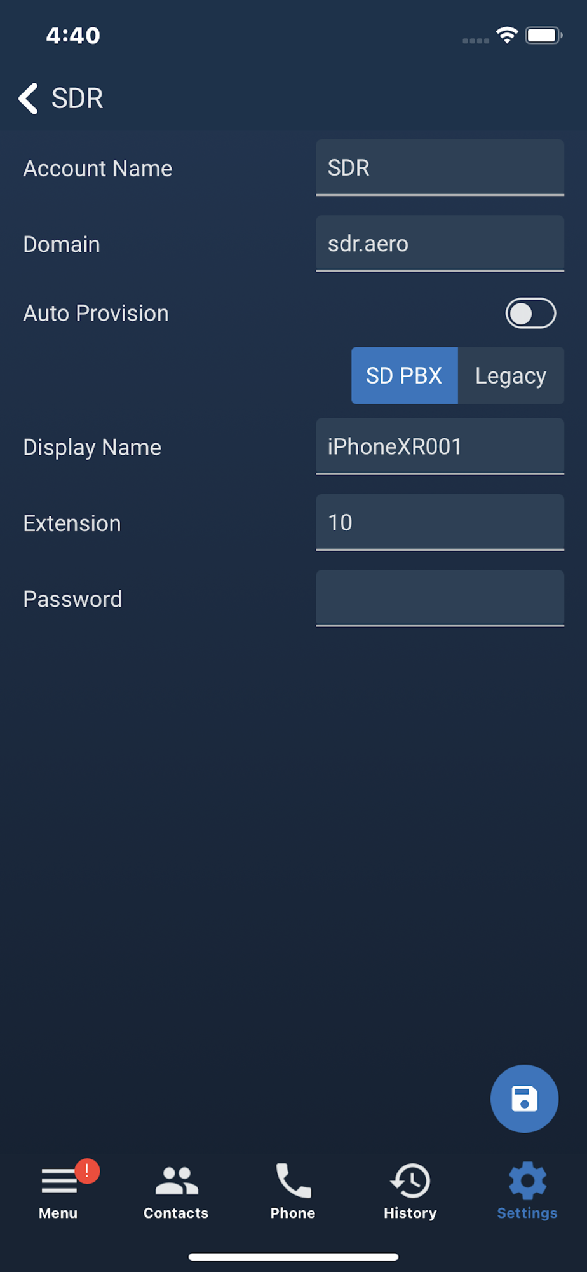Viewport: 587px width, 1272px height.
Task: Select the SD PBX option
Action: [x=405, y=375]
